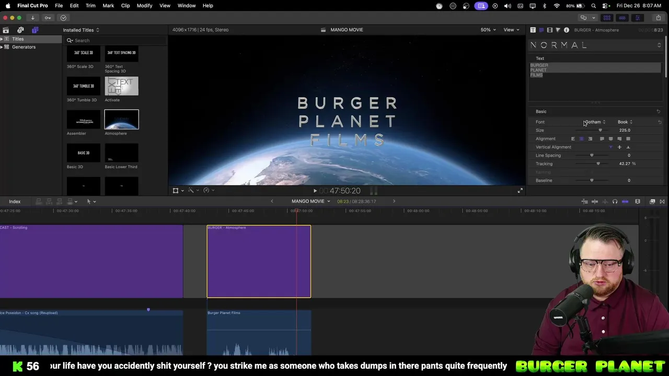Open the Title inspector tab
The width and height of the screenshot is (669, 376).
click(x=541, y=30)
